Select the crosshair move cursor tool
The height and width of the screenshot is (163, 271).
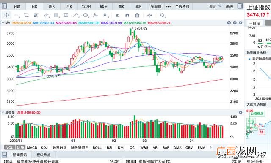coord(7,15)
